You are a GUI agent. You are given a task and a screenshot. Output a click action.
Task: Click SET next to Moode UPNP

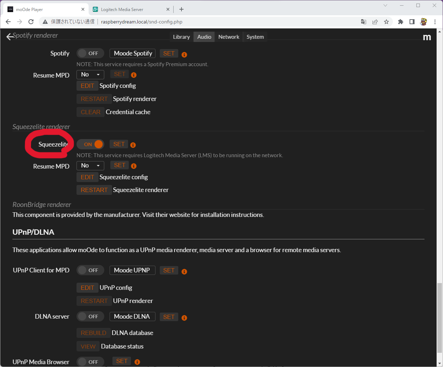pyautogui.click(x=169, y=270)
